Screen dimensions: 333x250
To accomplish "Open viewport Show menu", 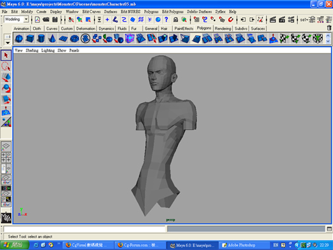I will pyautogui.click(x=62, y=50).
